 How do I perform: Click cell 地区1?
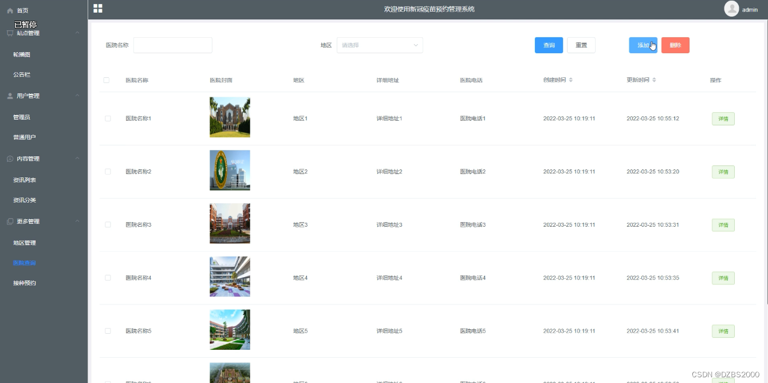click(x=300, y=119)
